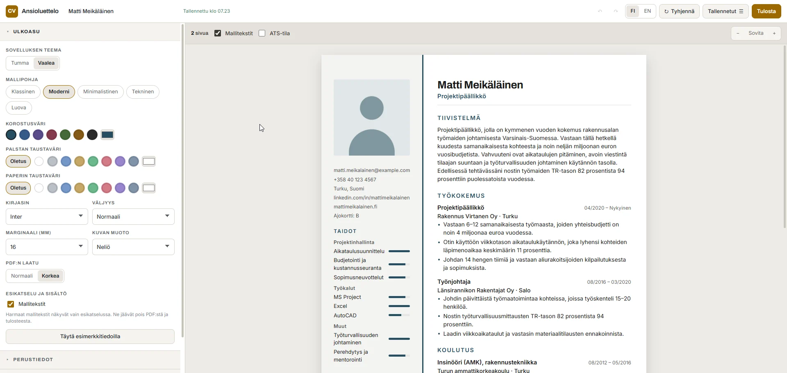787x373 pixels.
Task: Zoom in the preview with plus
Action: (x=774, y=34)
